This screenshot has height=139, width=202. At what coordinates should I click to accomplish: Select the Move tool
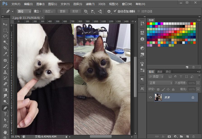coord(5,24)
